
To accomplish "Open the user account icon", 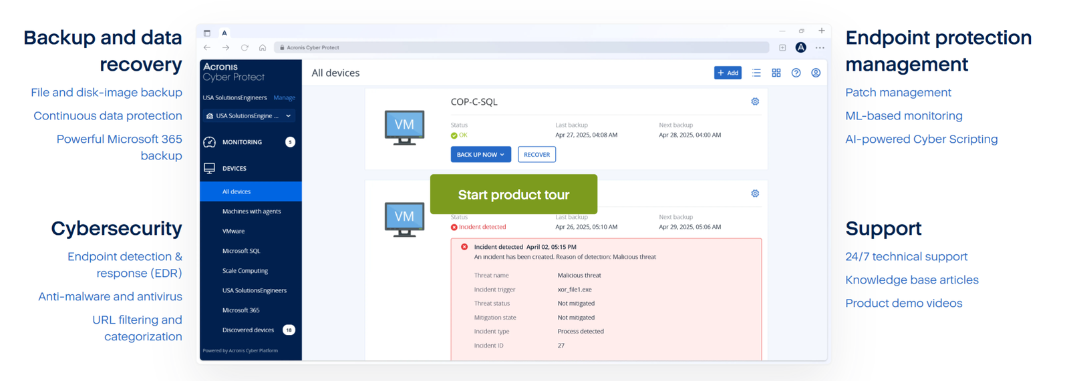I will pos(816,73).
